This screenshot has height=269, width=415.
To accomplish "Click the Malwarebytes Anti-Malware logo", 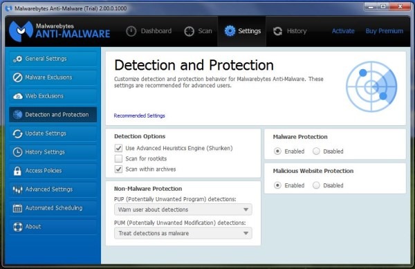I will point(59,31).
